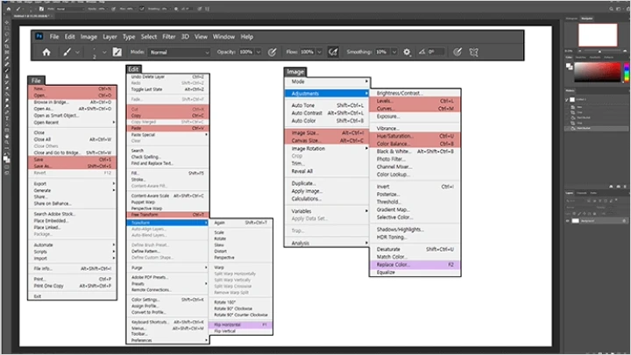Open the large Opacity 100% dropdown arrow on canvas
The image size is (631, 355).
tap(259, 52)
